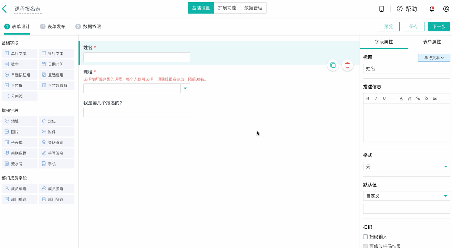Go to 表单发布 step
The height and width of the screenshot is (248, 452).
pyautogui.click(x=53, y=27)
